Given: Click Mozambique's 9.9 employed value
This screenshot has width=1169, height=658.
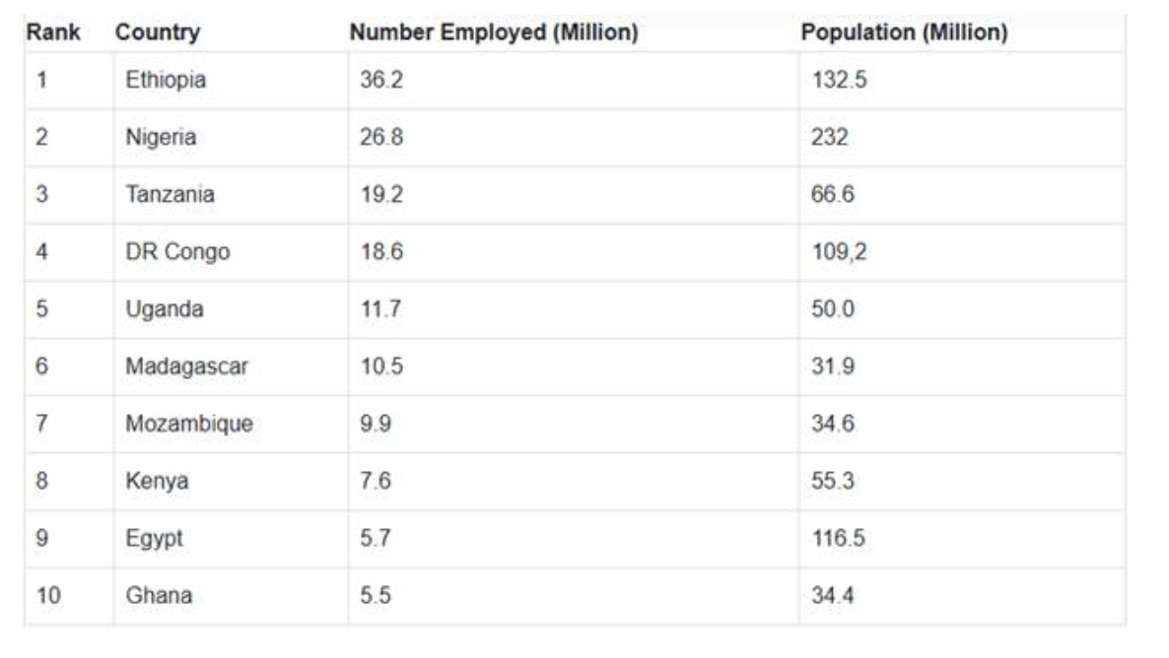Looking at the screenshot, I should [376, 424].
